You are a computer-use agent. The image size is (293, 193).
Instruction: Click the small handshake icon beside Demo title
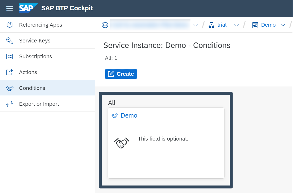tap(114, 116)
